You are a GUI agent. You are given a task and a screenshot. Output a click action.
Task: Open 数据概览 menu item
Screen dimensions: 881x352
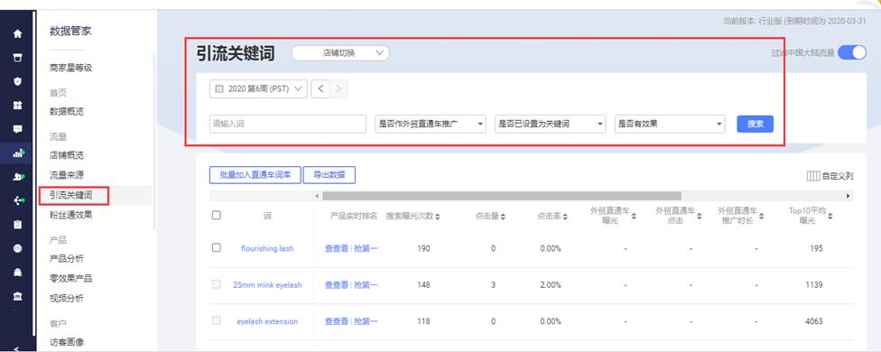[66, 112]
